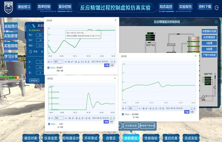Image resolution: width=222 pixels, height=142 pixels.
Task: Switch to the 简单控制 top navigation tab
Action: pos(44,7)
